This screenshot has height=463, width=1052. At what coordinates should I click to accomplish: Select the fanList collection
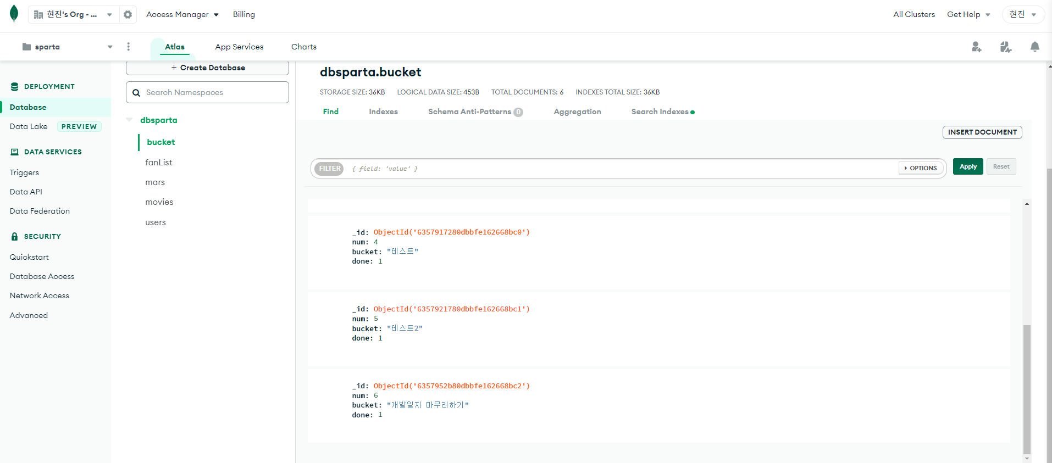click(x=159, y=163)
